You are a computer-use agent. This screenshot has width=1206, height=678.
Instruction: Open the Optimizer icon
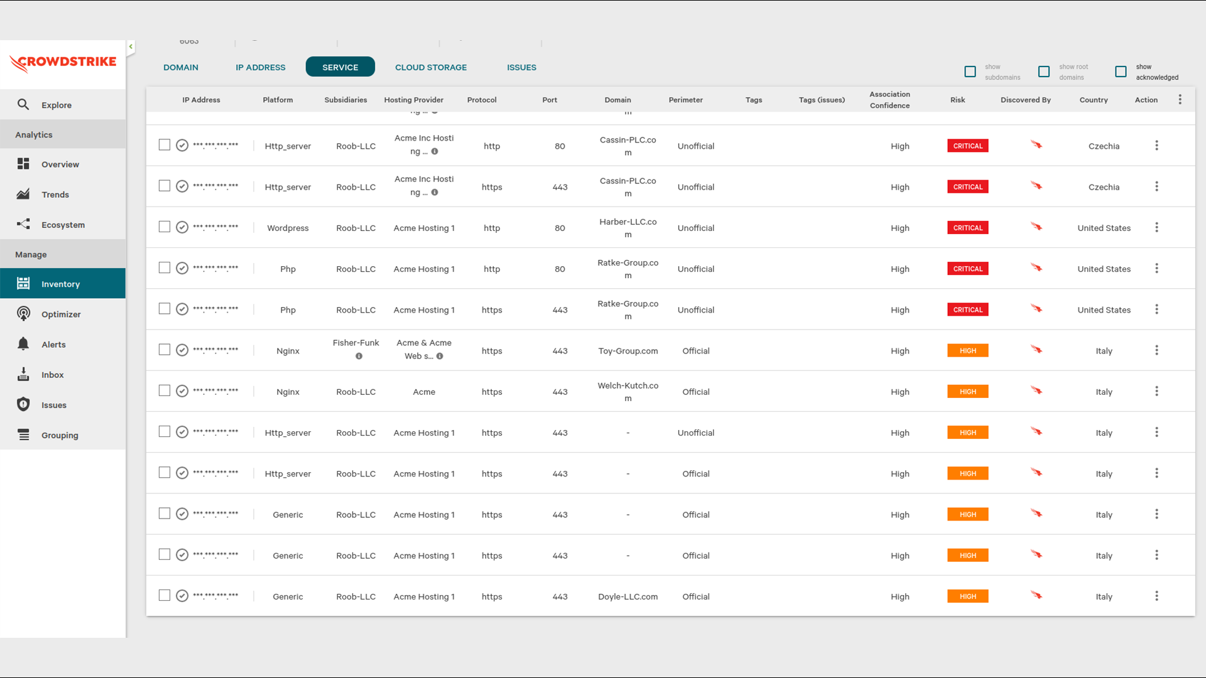click(x=23, y=314)
